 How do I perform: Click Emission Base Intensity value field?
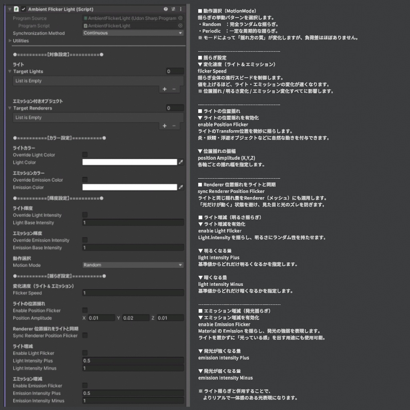click(x=133, y=247)
